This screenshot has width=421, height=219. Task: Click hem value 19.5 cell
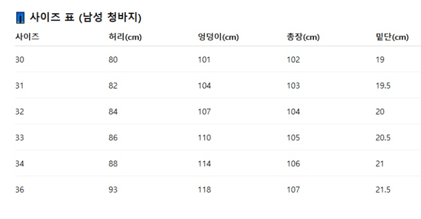coord(383,85)
